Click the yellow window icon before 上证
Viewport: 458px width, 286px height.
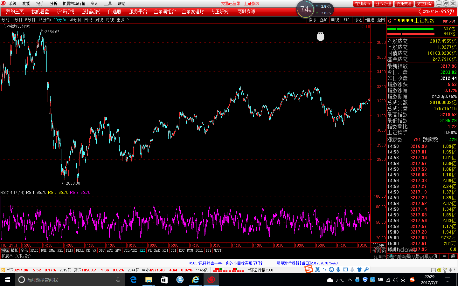pos(3,270)
